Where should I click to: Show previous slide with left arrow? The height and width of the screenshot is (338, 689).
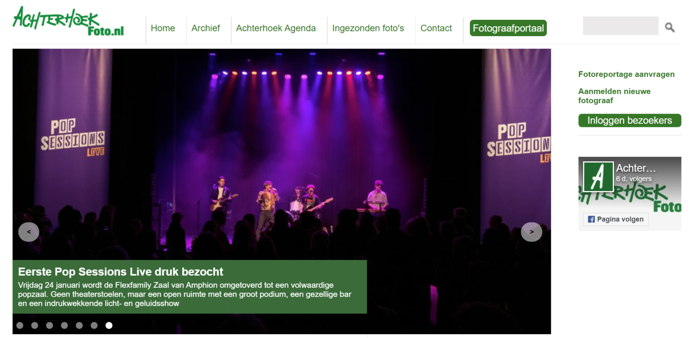click(29, 232)
